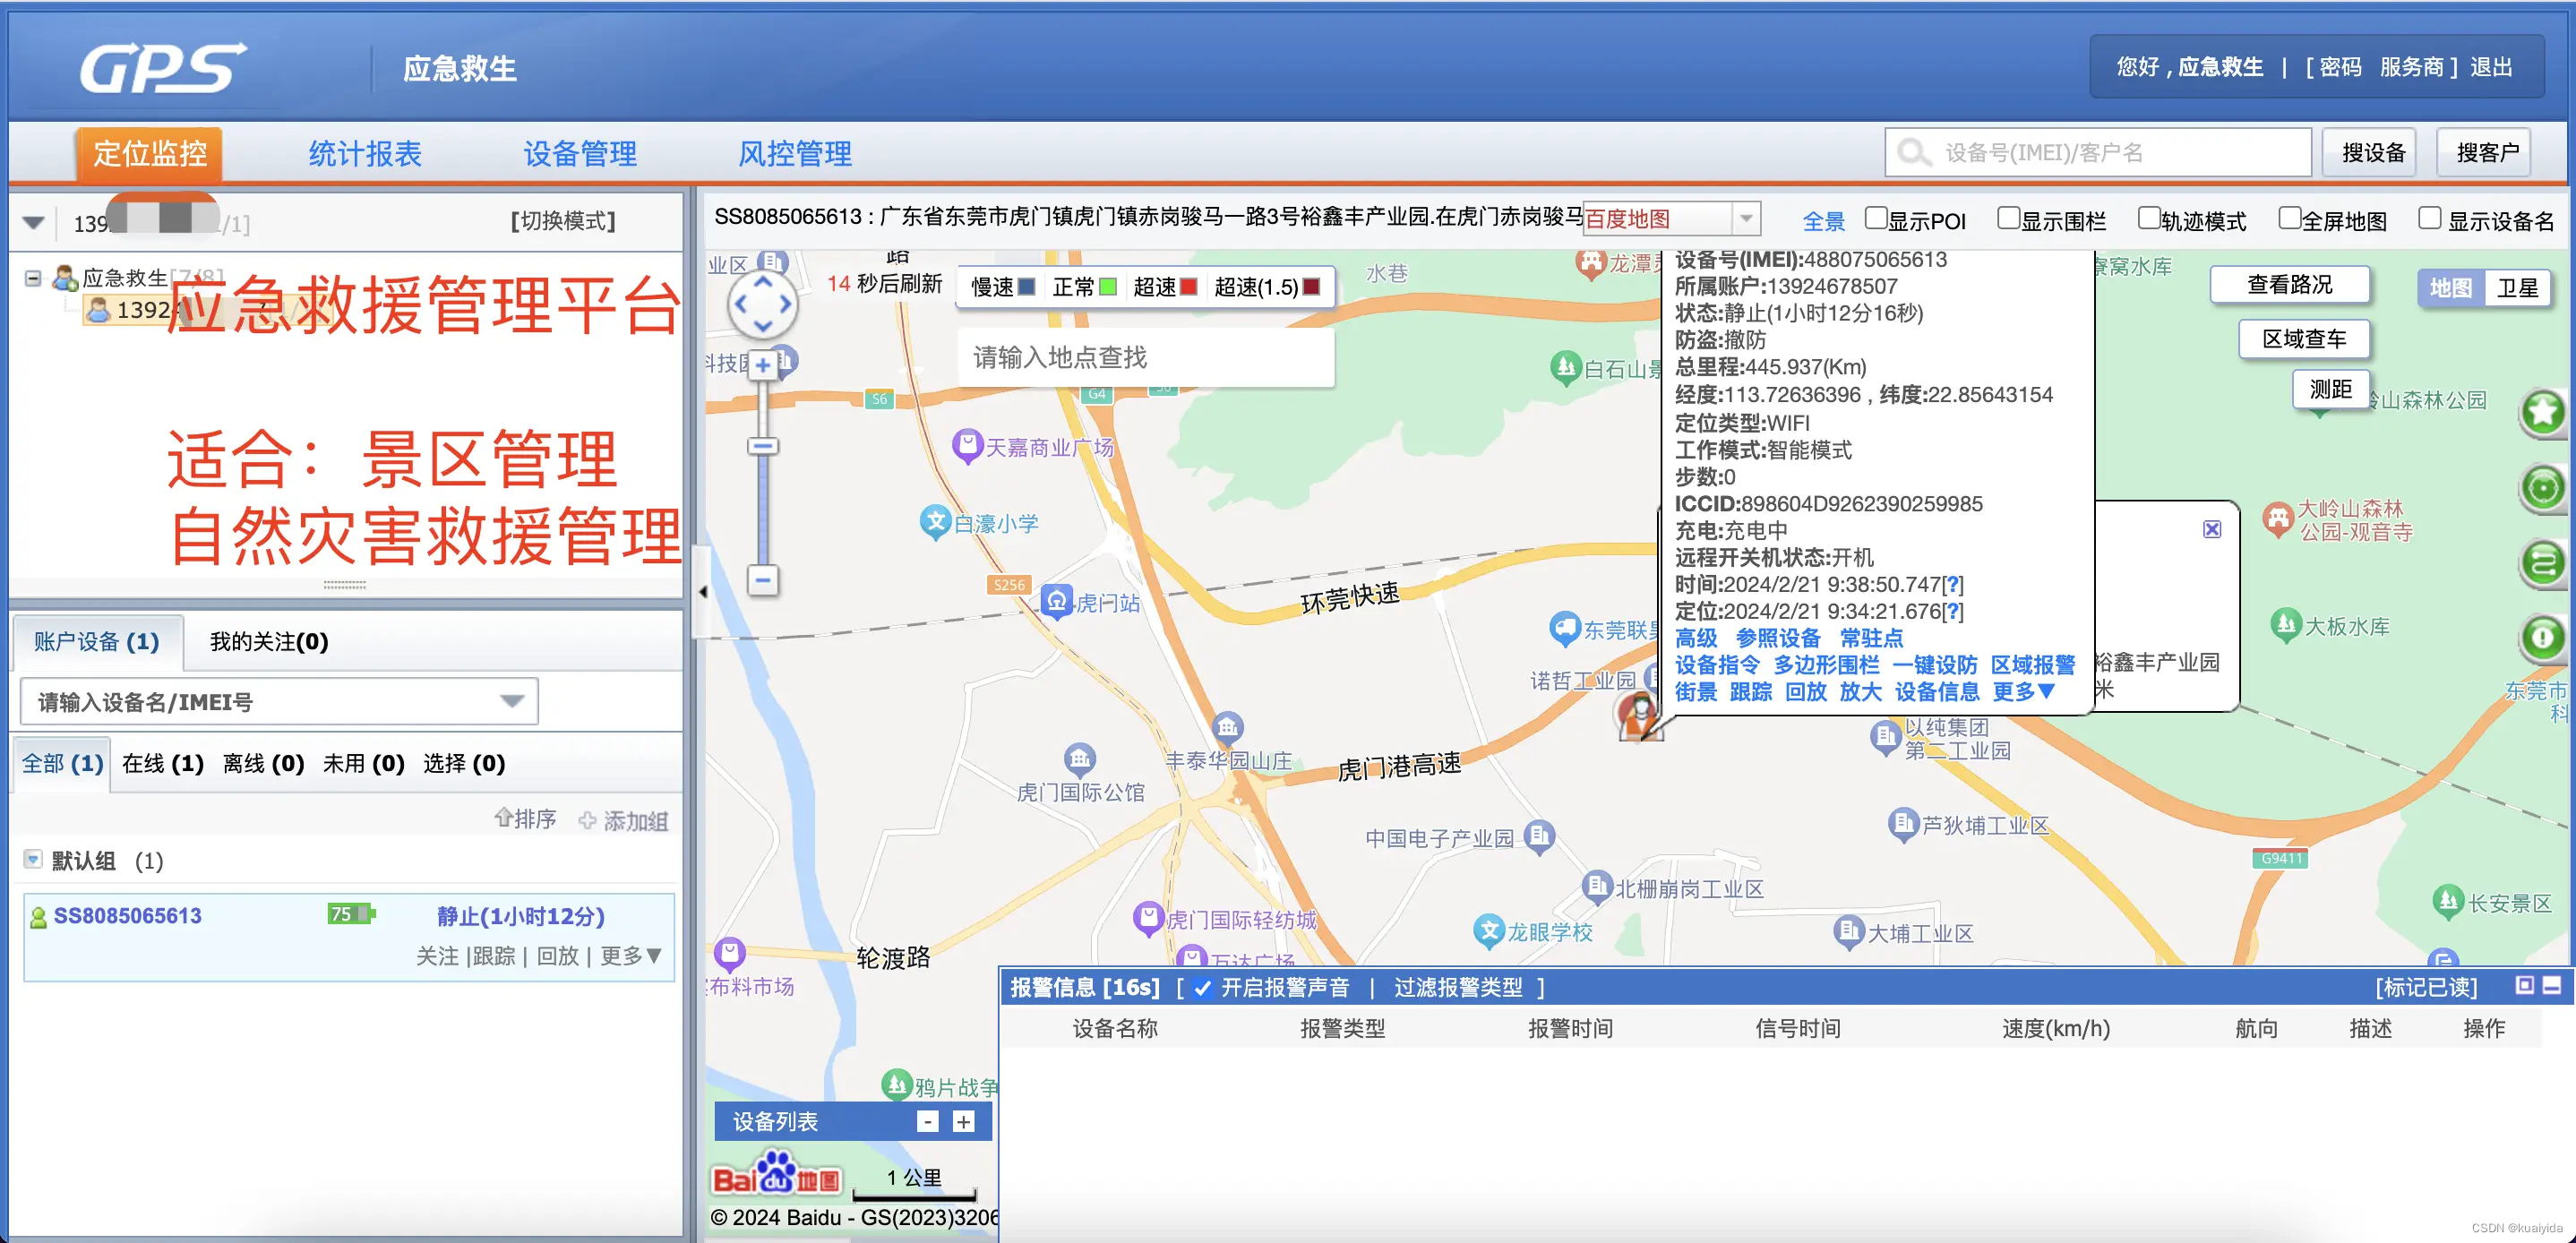The height and width of the screenshot is (1243, 2576).
Task: Toggle the 轨迹模式 checkbox
Action: pos(2148,219)
